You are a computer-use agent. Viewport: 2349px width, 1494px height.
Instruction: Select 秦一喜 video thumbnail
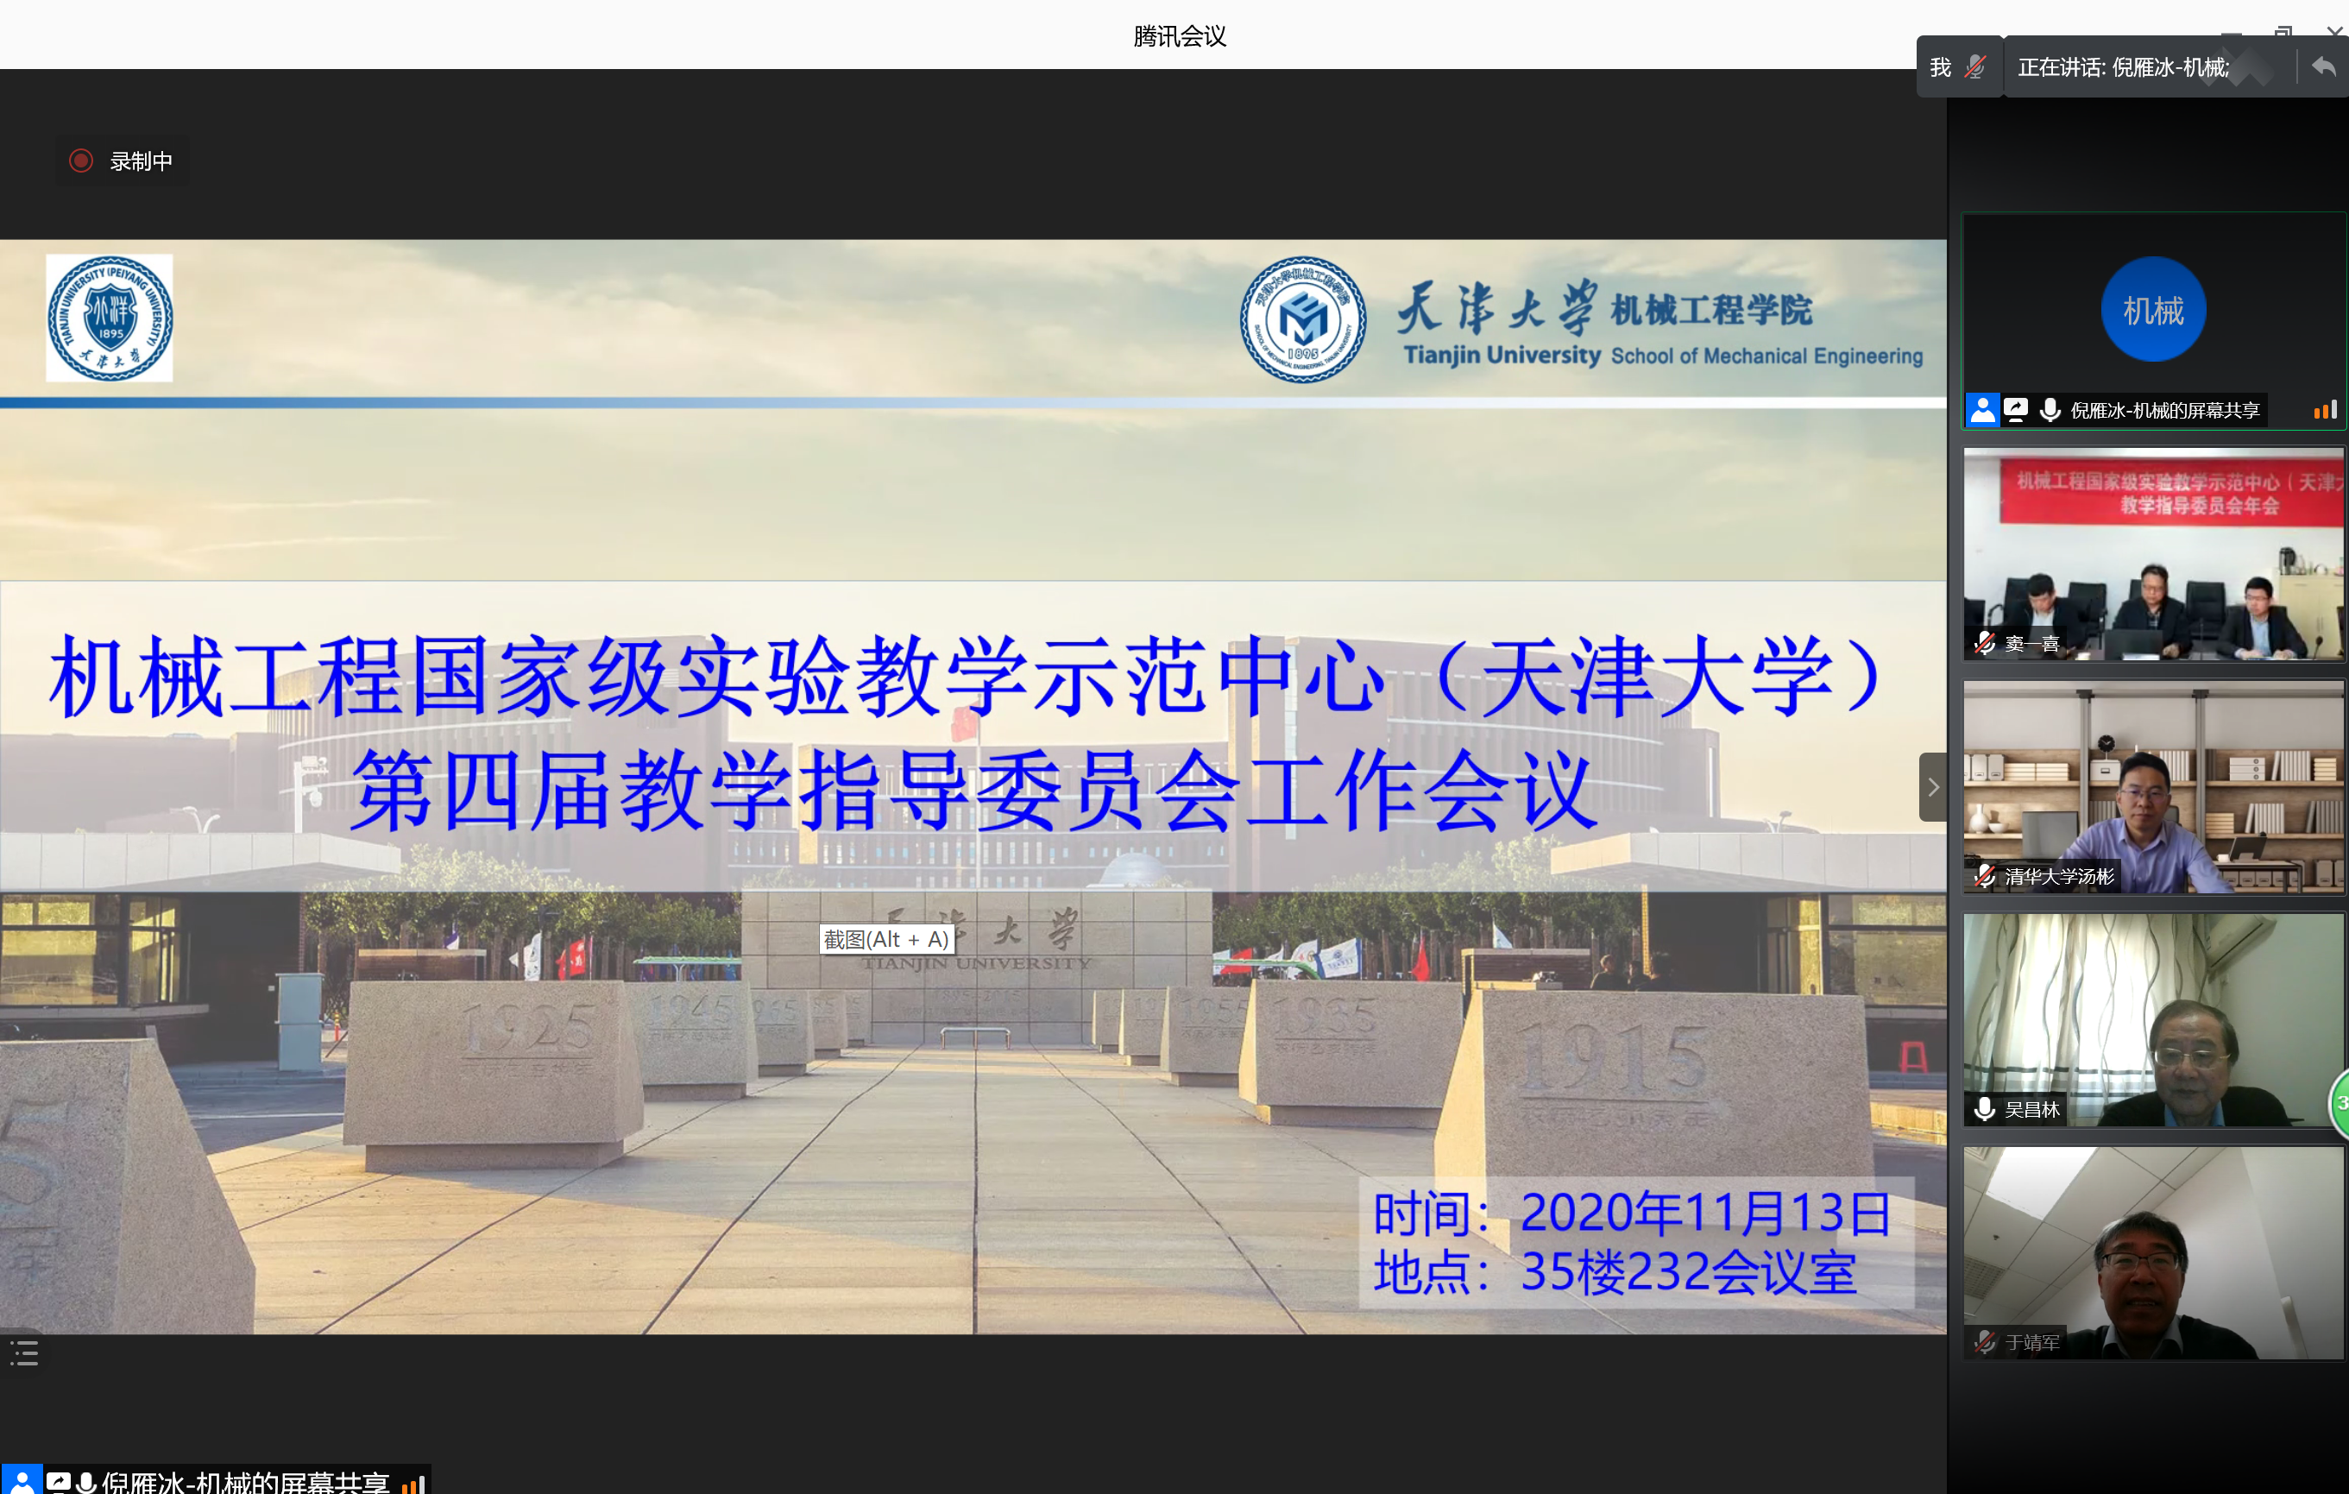point(2153,554)
